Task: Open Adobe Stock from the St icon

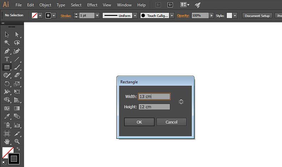Action: pos(170,5)
